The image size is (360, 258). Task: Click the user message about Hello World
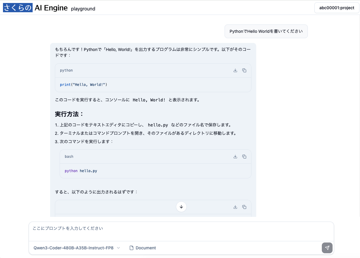[x=266, y=31]
